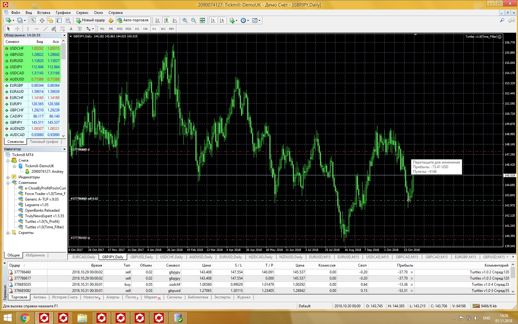Viewport: 518px width, 324px height.
Task: Open the Журнал terminal tab
Action: tap(244, 297)
